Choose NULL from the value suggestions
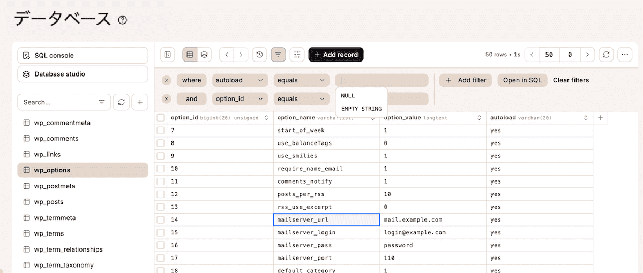The height and width of the screenshot is (273, 643). click(x=348, y=96)
